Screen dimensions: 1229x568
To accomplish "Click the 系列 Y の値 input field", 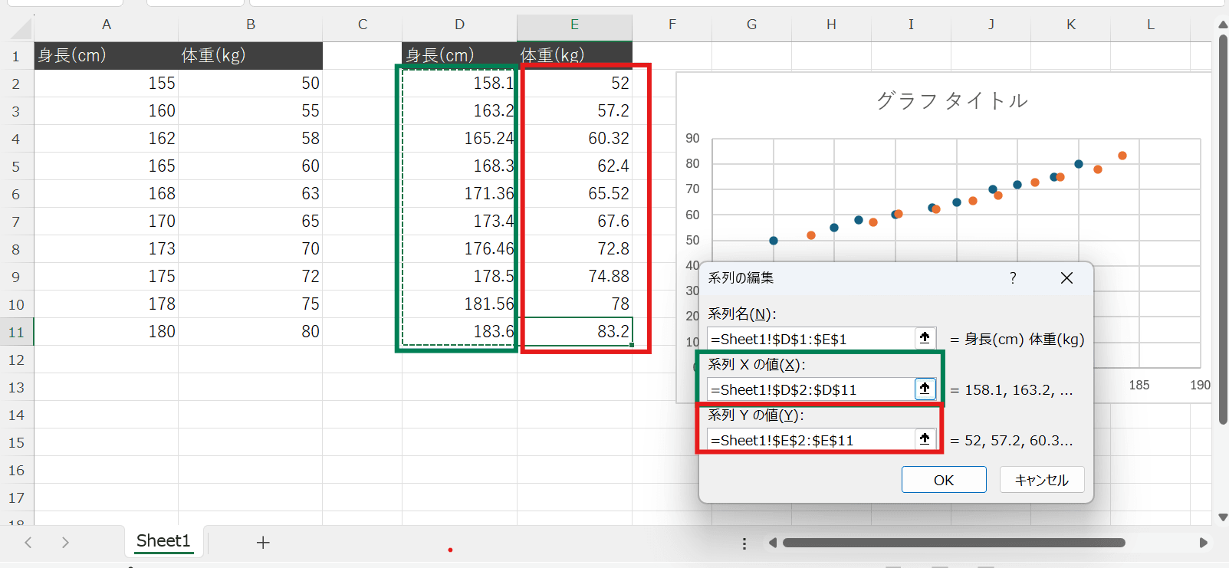I will 810,440.
